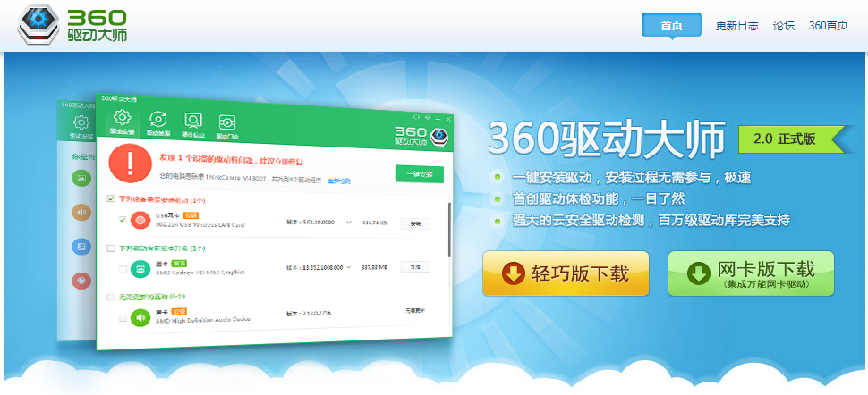Image resolution: width=868 pixels, height=395 pixels.
Task: Select the text 802.11n USB Wireless LAN Card
Action: tap(200, 225)
